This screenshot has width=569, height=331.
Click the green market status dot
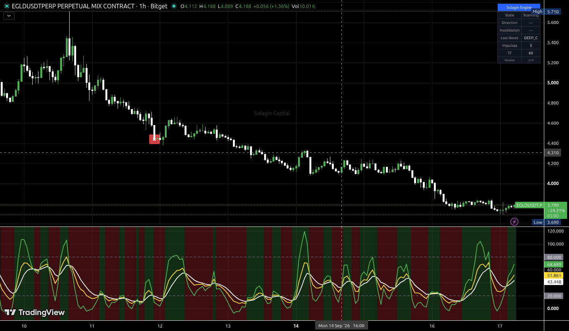pyautogui.click(x=174, y=6)
